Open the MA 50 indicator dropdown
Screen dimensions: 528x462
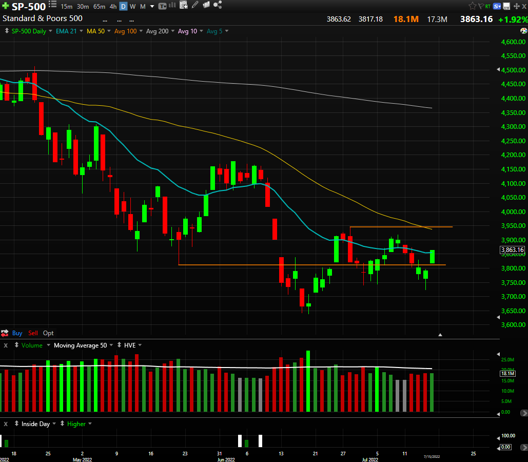coord(108,31)
